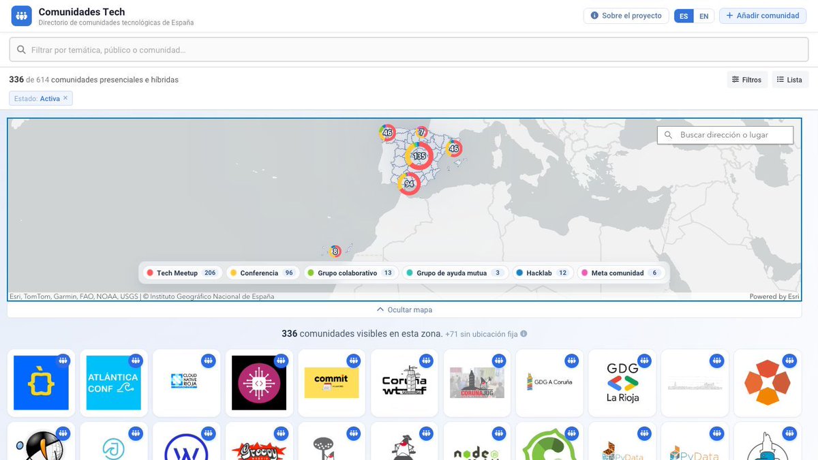This screenshot has height=460, width=818.
Task: Open the blue card with yellow braces logo
Action: (41, 383)
